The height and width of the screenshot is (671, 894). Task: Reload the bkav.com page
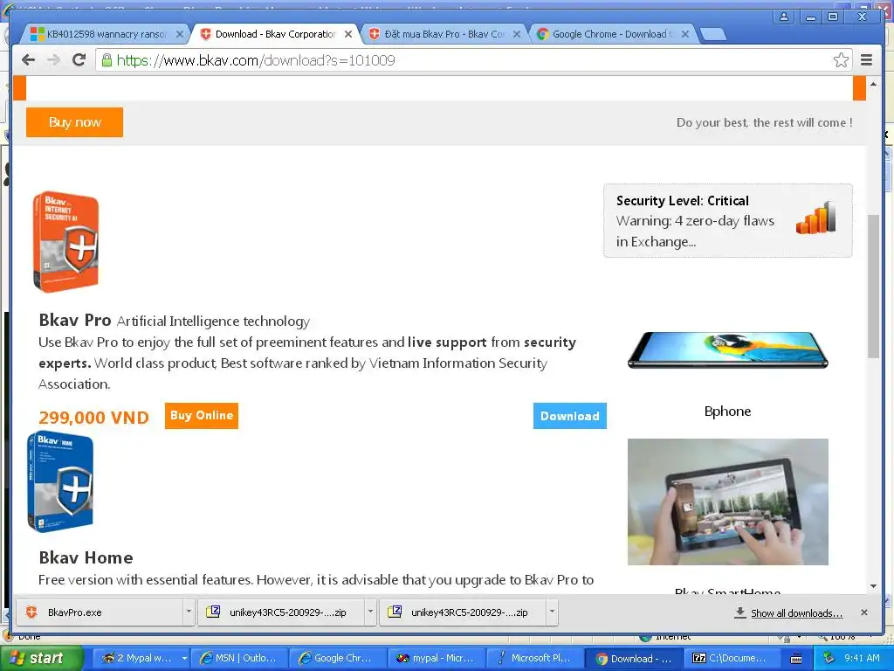coord(79,60)
